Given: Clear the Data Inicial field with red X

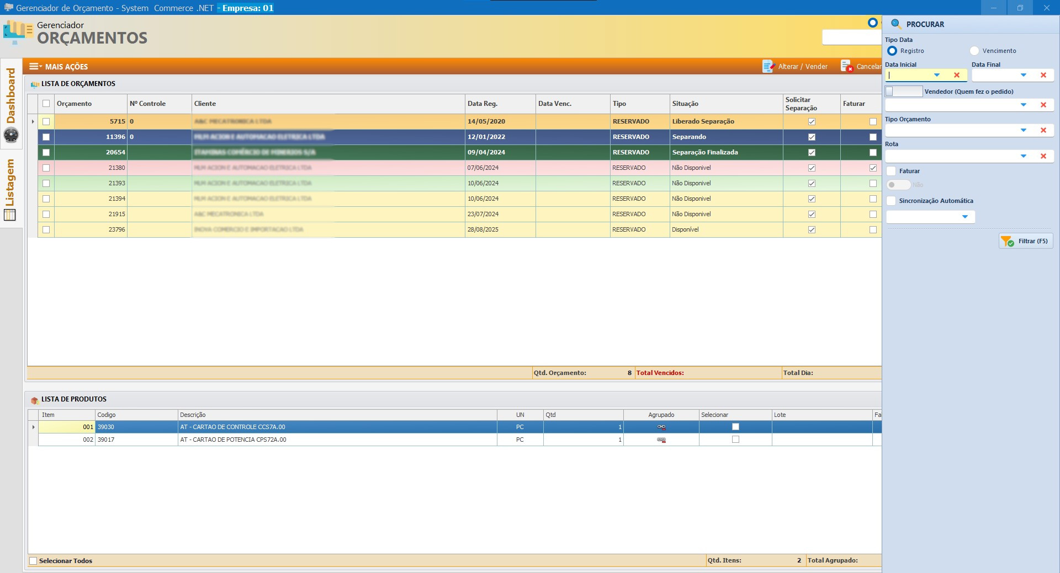Looking at the screenshot, I should (957, 76).
